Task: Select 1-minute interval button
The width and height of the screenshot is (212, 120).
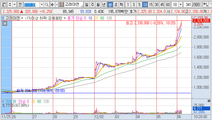Action: (128, 5)
